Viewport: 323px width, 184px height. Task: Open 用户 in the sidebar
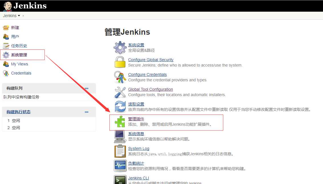pyautogui.click(x=15, y=37)
